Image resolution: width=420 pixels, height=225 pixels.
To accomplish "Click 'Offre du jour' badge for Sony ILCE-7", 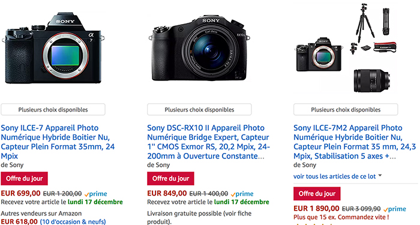I will click(x=25, y=178).
